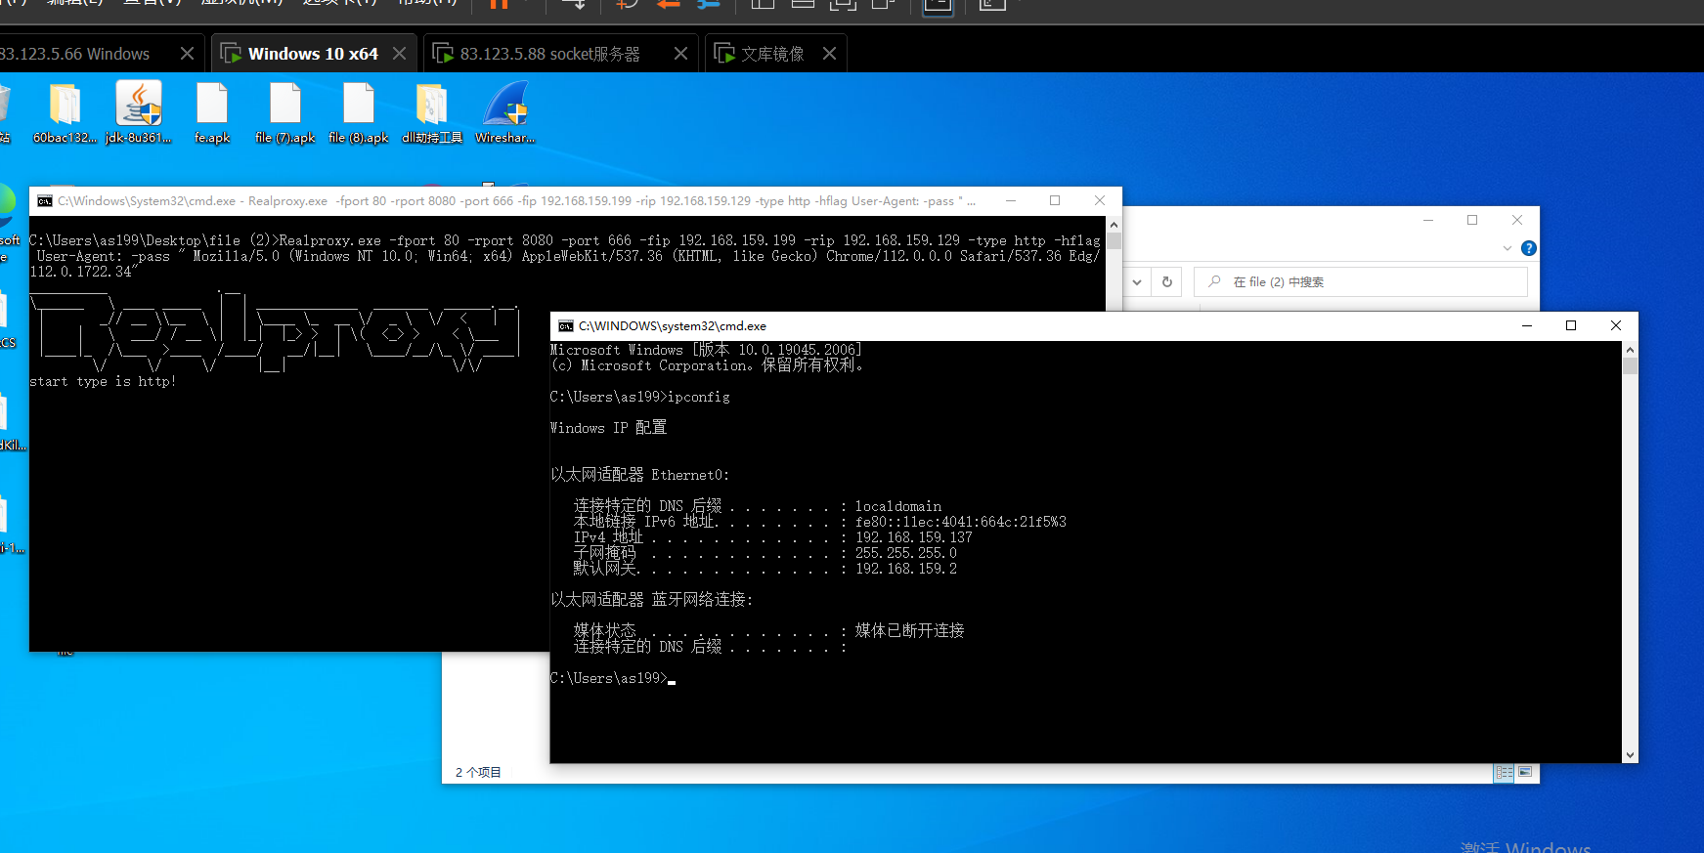Maximize the Realproxy cmd window

(x=1055, y=200)
